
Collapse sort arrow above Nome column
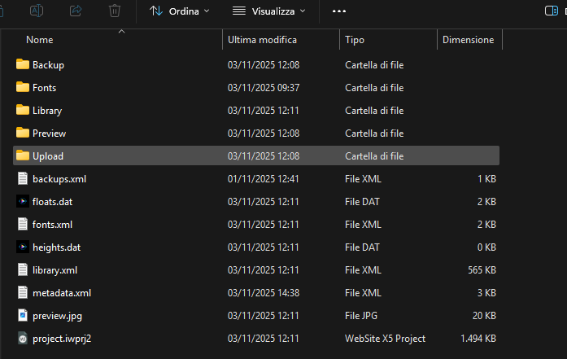click(121, 31)
